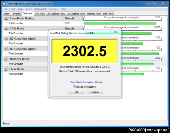Minimize the PerformanceTest window

[x=149, y=3]
